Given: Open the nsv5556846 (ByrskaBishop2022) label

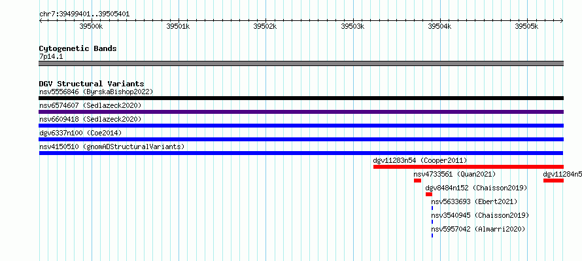Looking at the screenshot, I should point(96,92).
